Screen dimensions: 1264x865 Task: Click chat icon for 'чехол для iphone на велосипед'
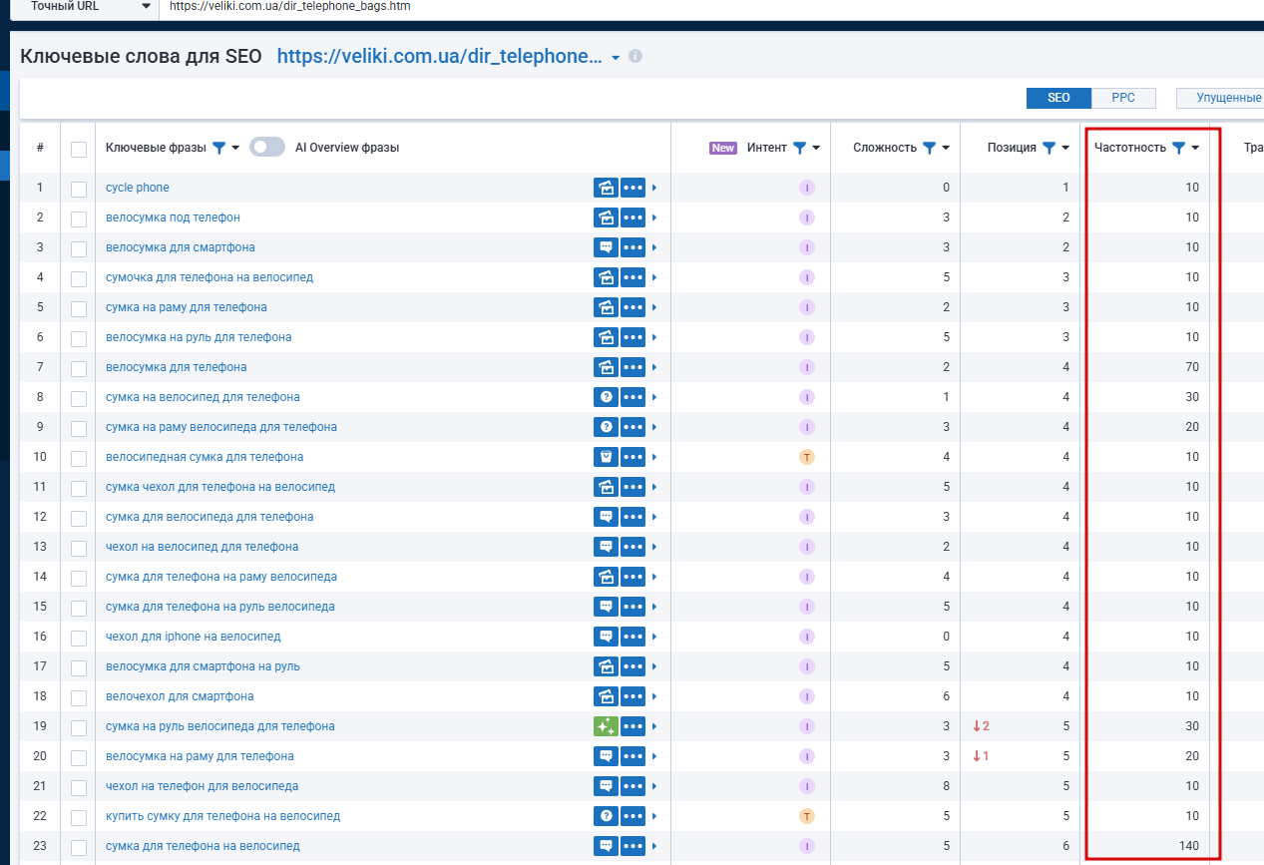pos(606,637)
